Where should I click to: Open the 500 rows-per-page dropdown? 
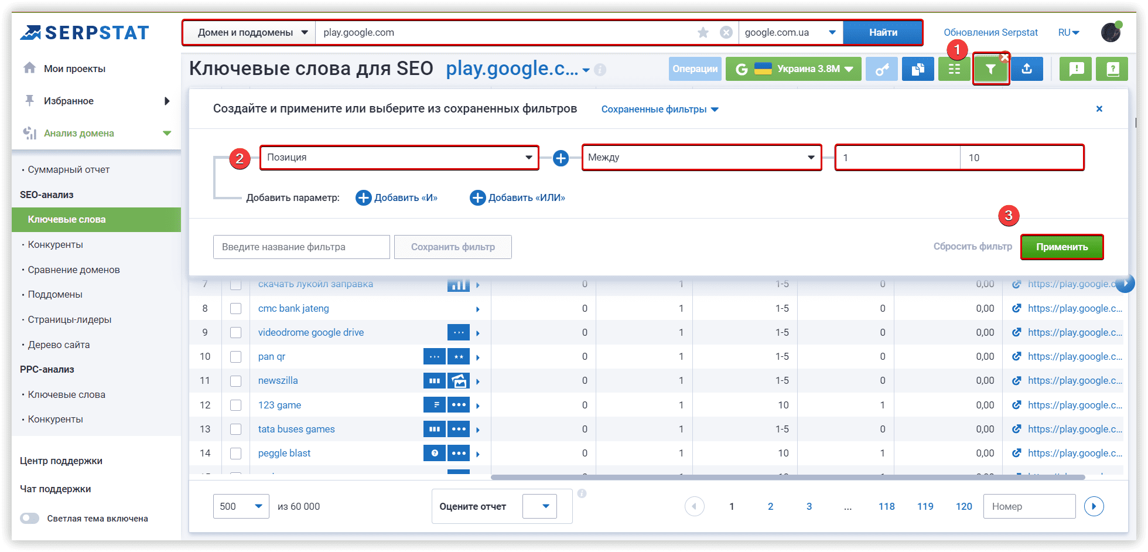(241, 506)
